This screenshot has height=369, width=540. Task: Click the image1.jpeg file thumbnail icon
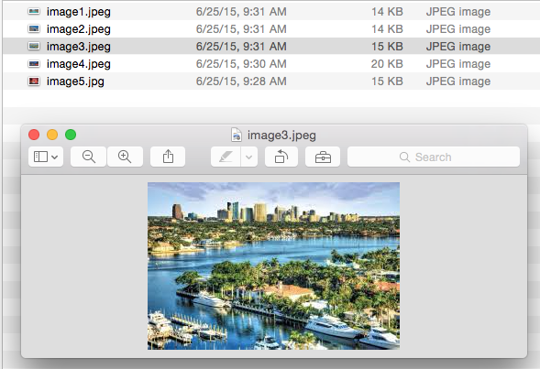point(34,11)
